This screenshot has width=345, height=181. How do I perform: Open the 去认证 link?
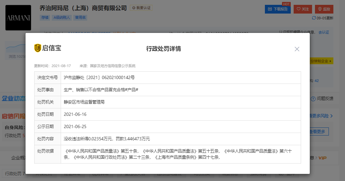click(324, 32)
